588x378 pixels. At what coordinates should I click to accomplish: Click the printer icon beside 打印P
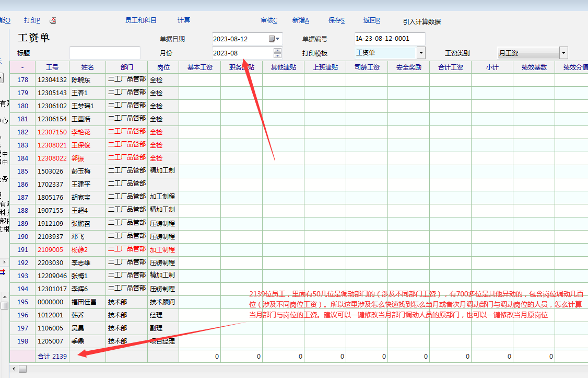(x=53, y=20)
